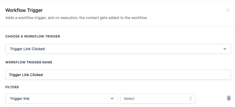Click the Choose a Workflow Trigger label
This screenshot has width=235, height=107.
[33, 36]
